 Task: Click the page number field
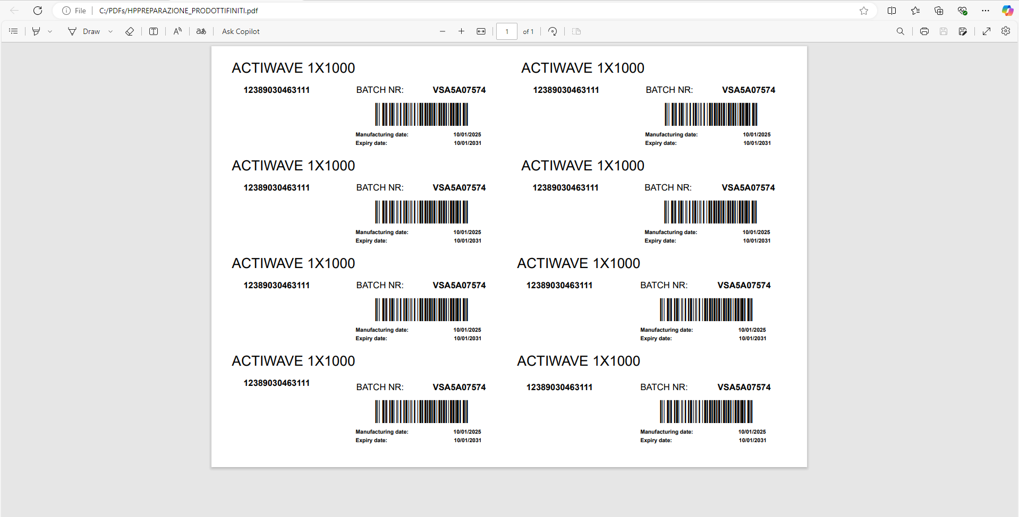507,31
